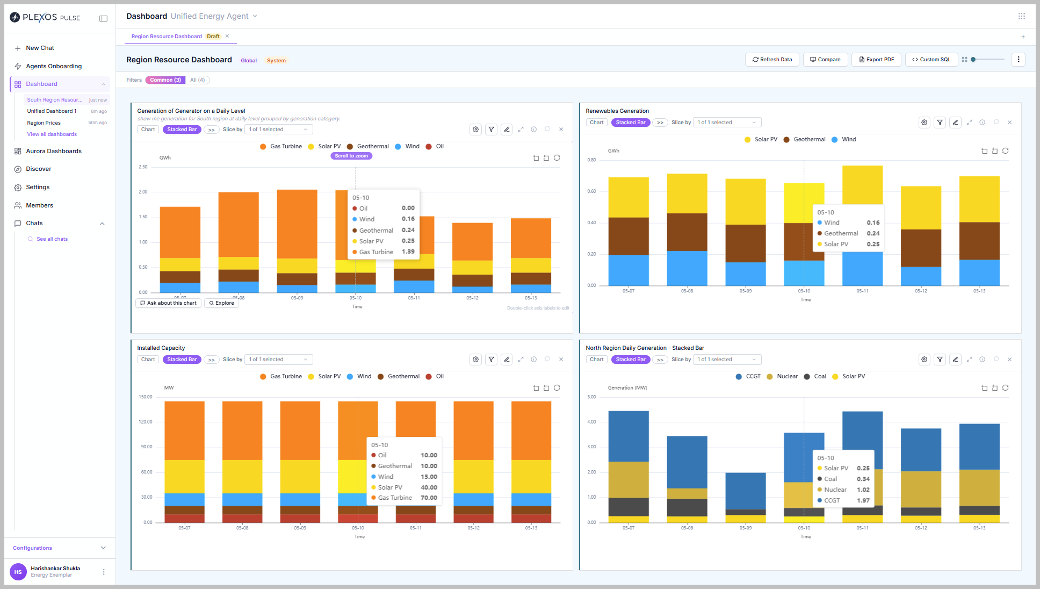Open user menu dots beside Harishankar Shukla
This screenshot has width=1040, height=589.
point(104,572)
